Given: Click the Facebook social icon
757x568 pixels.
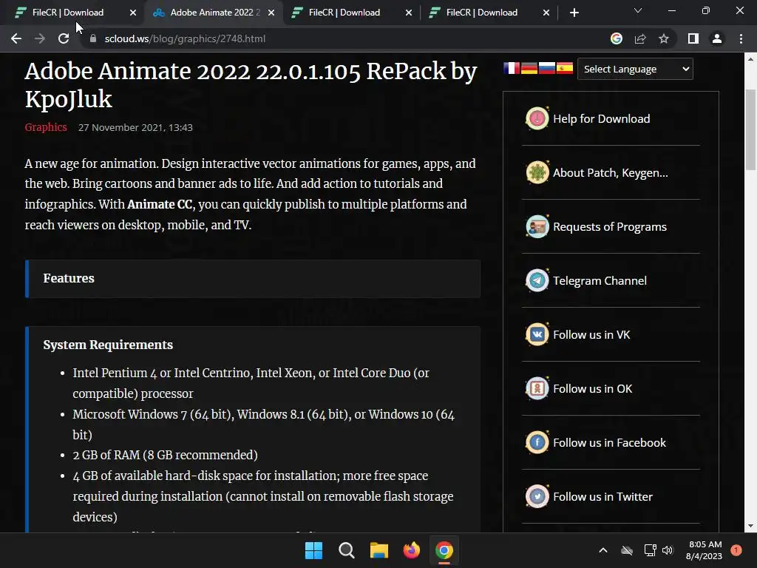Looking at the screenshot, I should tap(537, 442).
